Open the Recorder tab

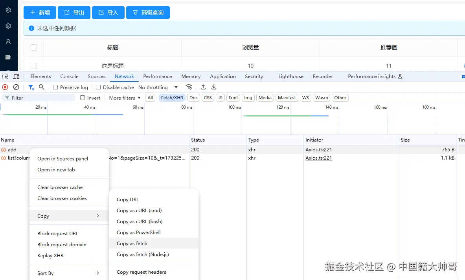(x=323, y=76)
